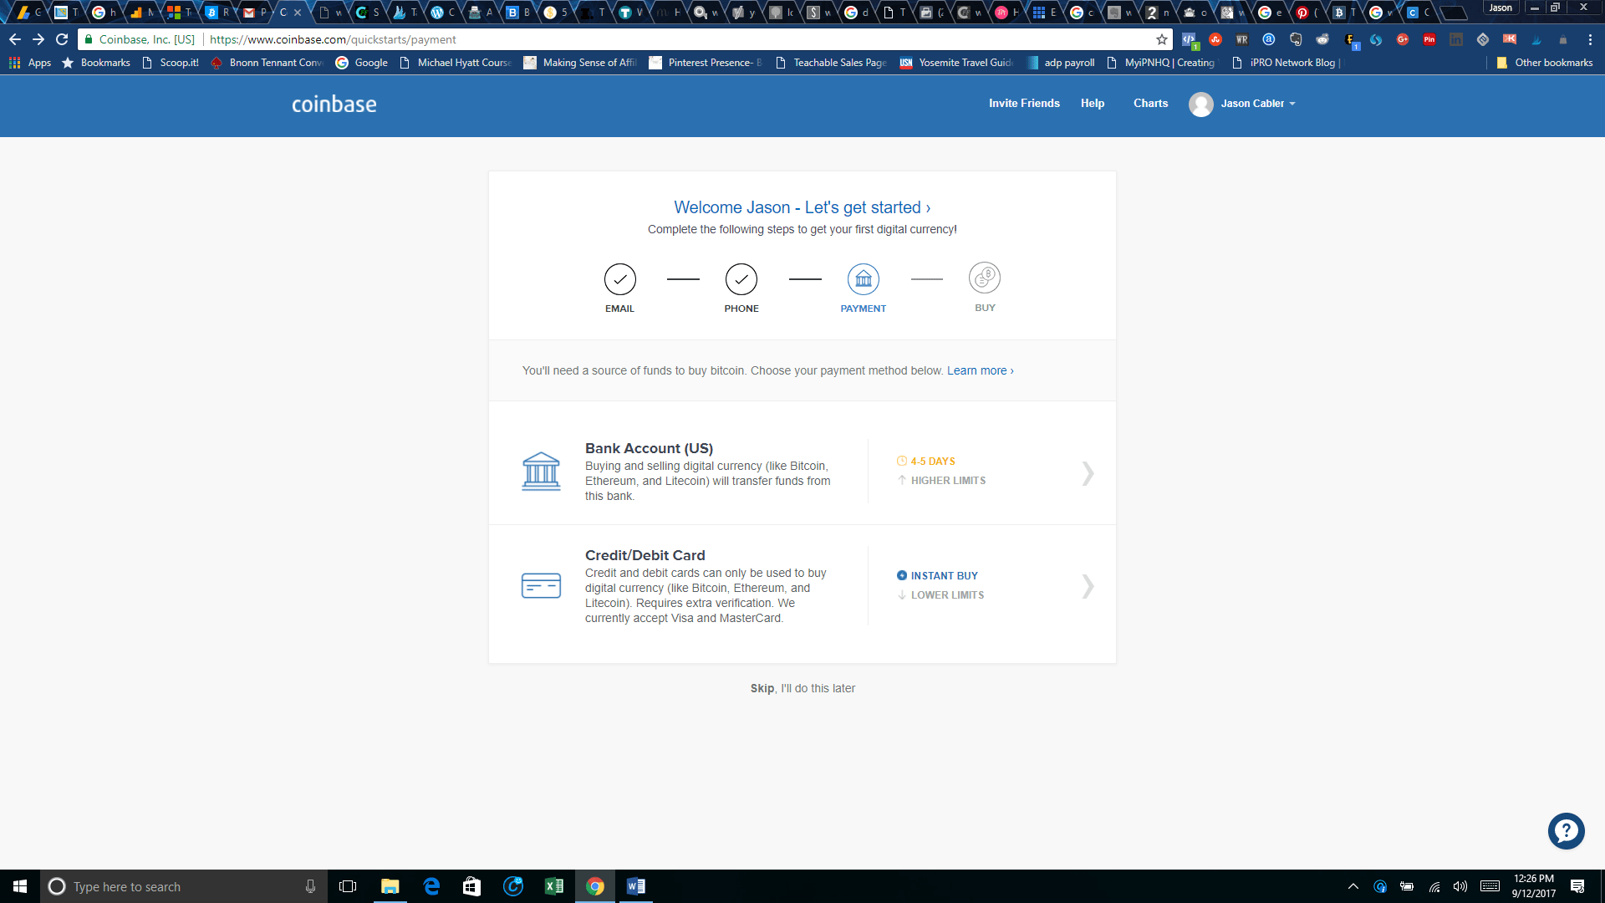
Task: Select Bank Account (US) heading
Action: pyautogui.click(x=649, y=448)
